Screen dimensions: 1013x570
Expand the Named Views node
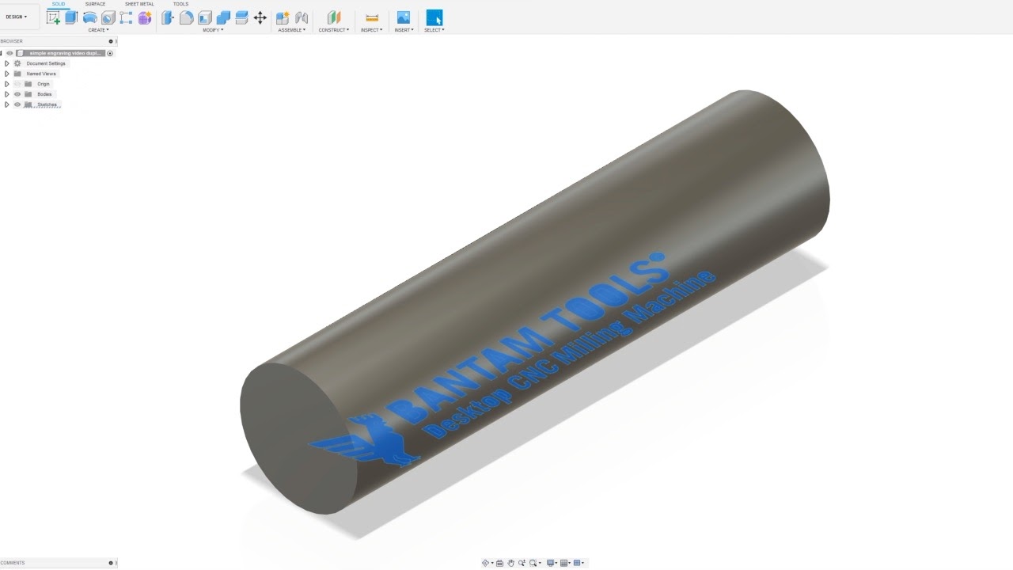(x=7, y=74)
